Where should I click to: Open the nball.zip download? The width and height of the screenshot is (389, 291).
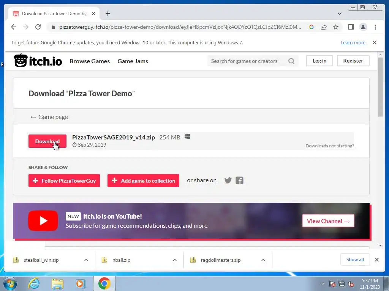(121, 260)
